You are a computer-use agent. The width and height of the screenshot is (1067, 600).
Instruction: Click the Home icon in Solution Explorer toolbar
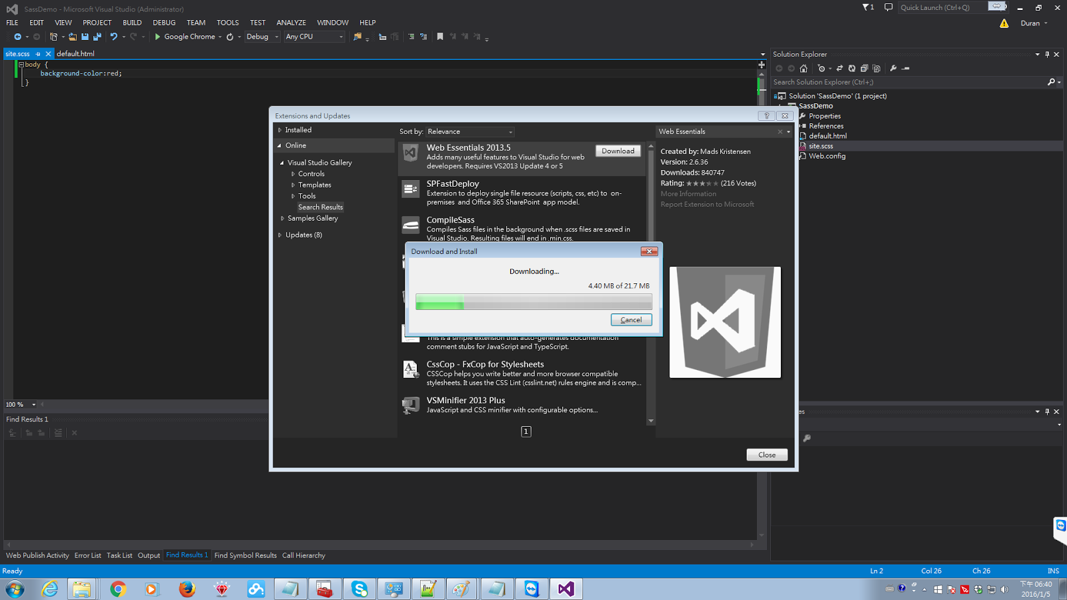[804, 68]
